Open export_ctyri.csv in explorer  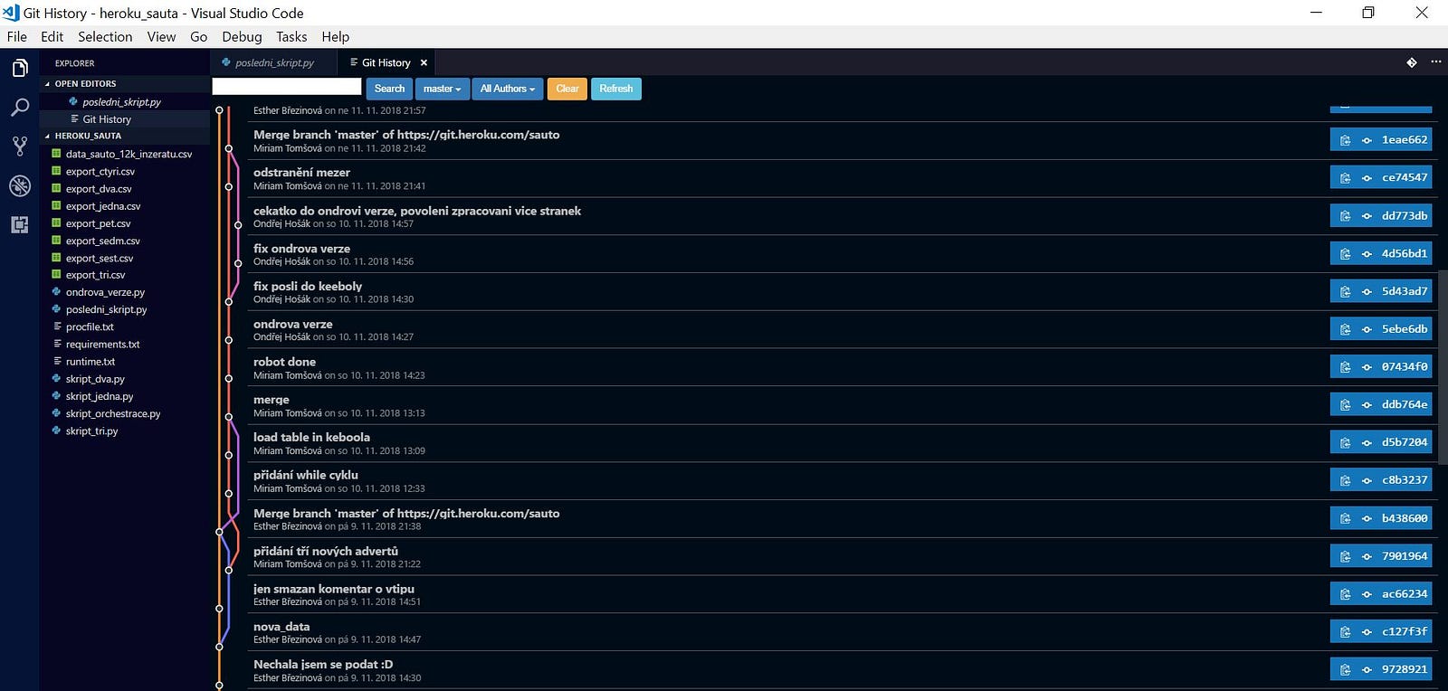point(100,172)
